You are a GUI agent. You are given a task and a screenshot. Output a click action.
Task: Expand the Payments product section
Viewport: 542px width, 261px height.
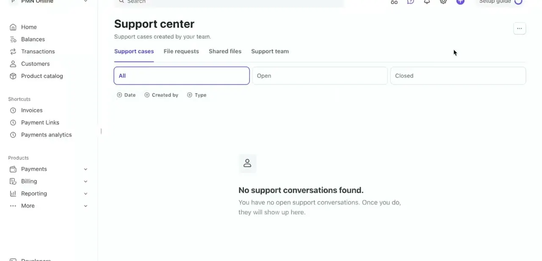point(86,169)
